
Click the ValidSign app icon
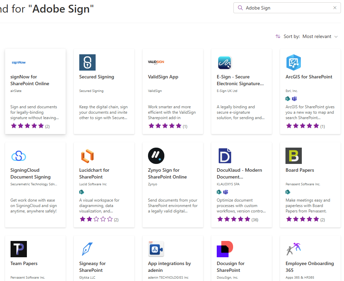(x=155, y=62)
